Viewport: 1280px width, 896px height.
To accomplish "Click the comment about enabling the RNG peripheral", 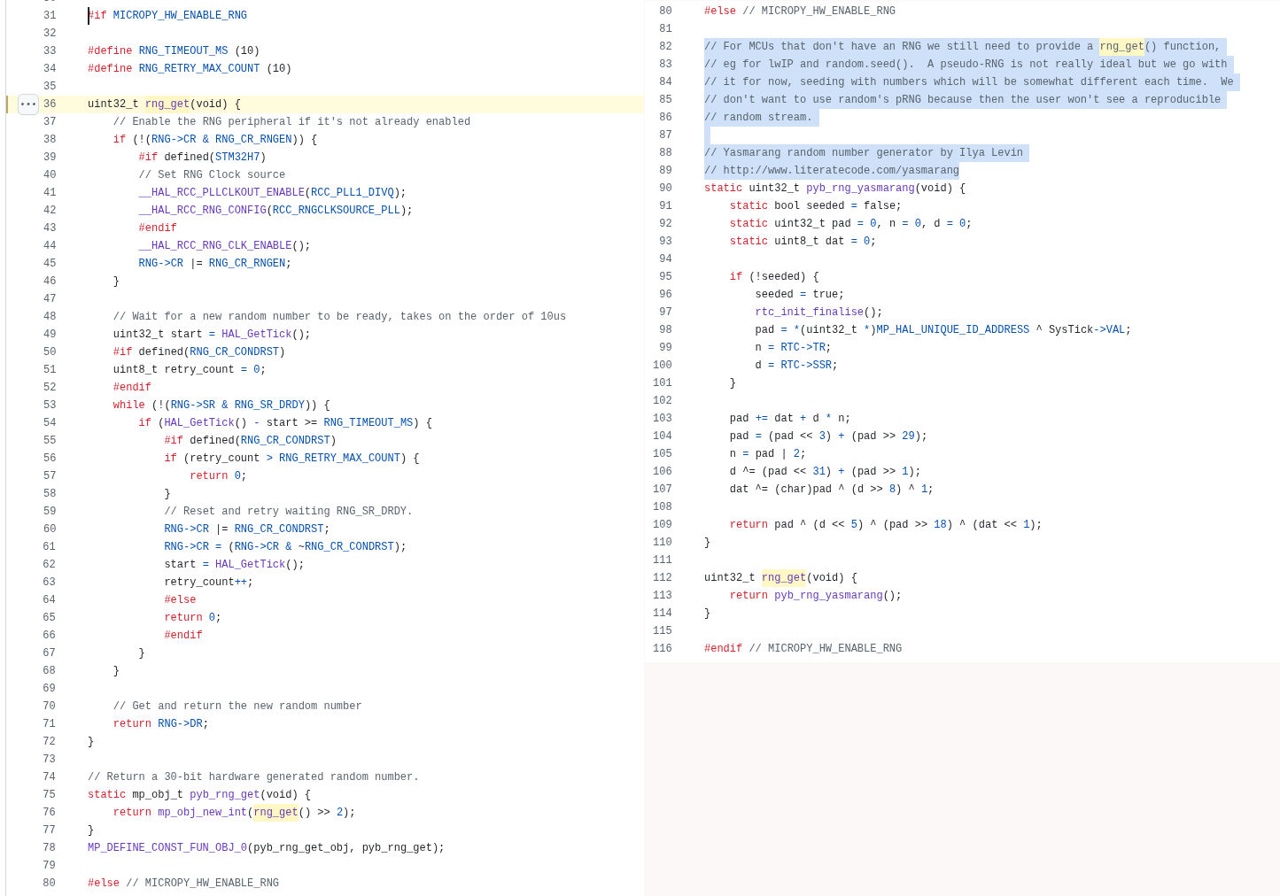I will click(291, 121).
